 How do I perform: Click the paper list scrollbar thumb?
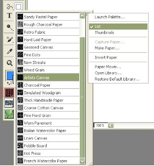point(82,97)
